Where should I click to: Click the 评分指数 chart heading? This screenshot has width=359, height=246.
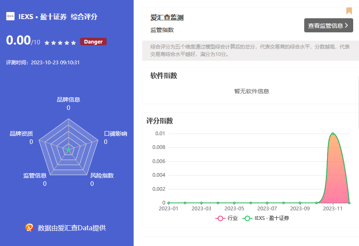coord(160,121)
